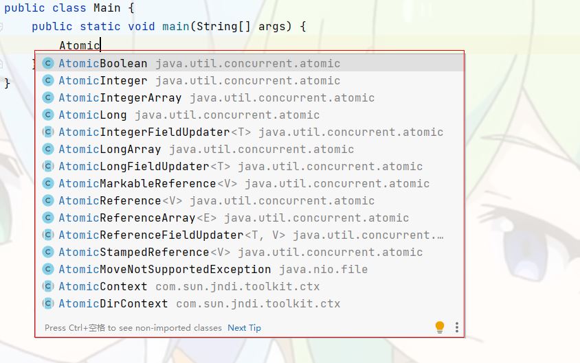This screenshot has width=580, height=363.
Task: Choose AtomicLong completion suggestion
Action: pos(249,115)
